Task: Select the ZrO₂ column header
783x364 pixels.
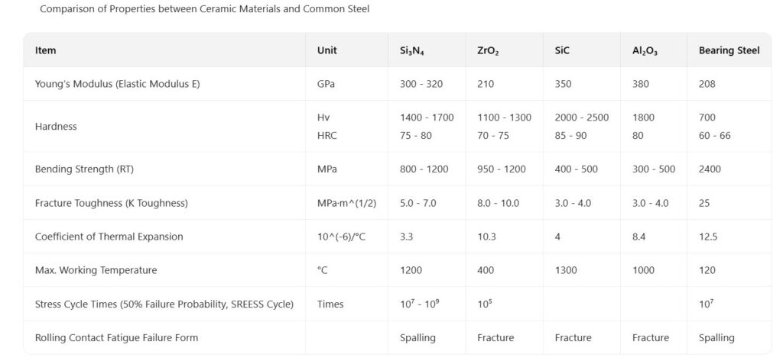Action: click(488, 51)
